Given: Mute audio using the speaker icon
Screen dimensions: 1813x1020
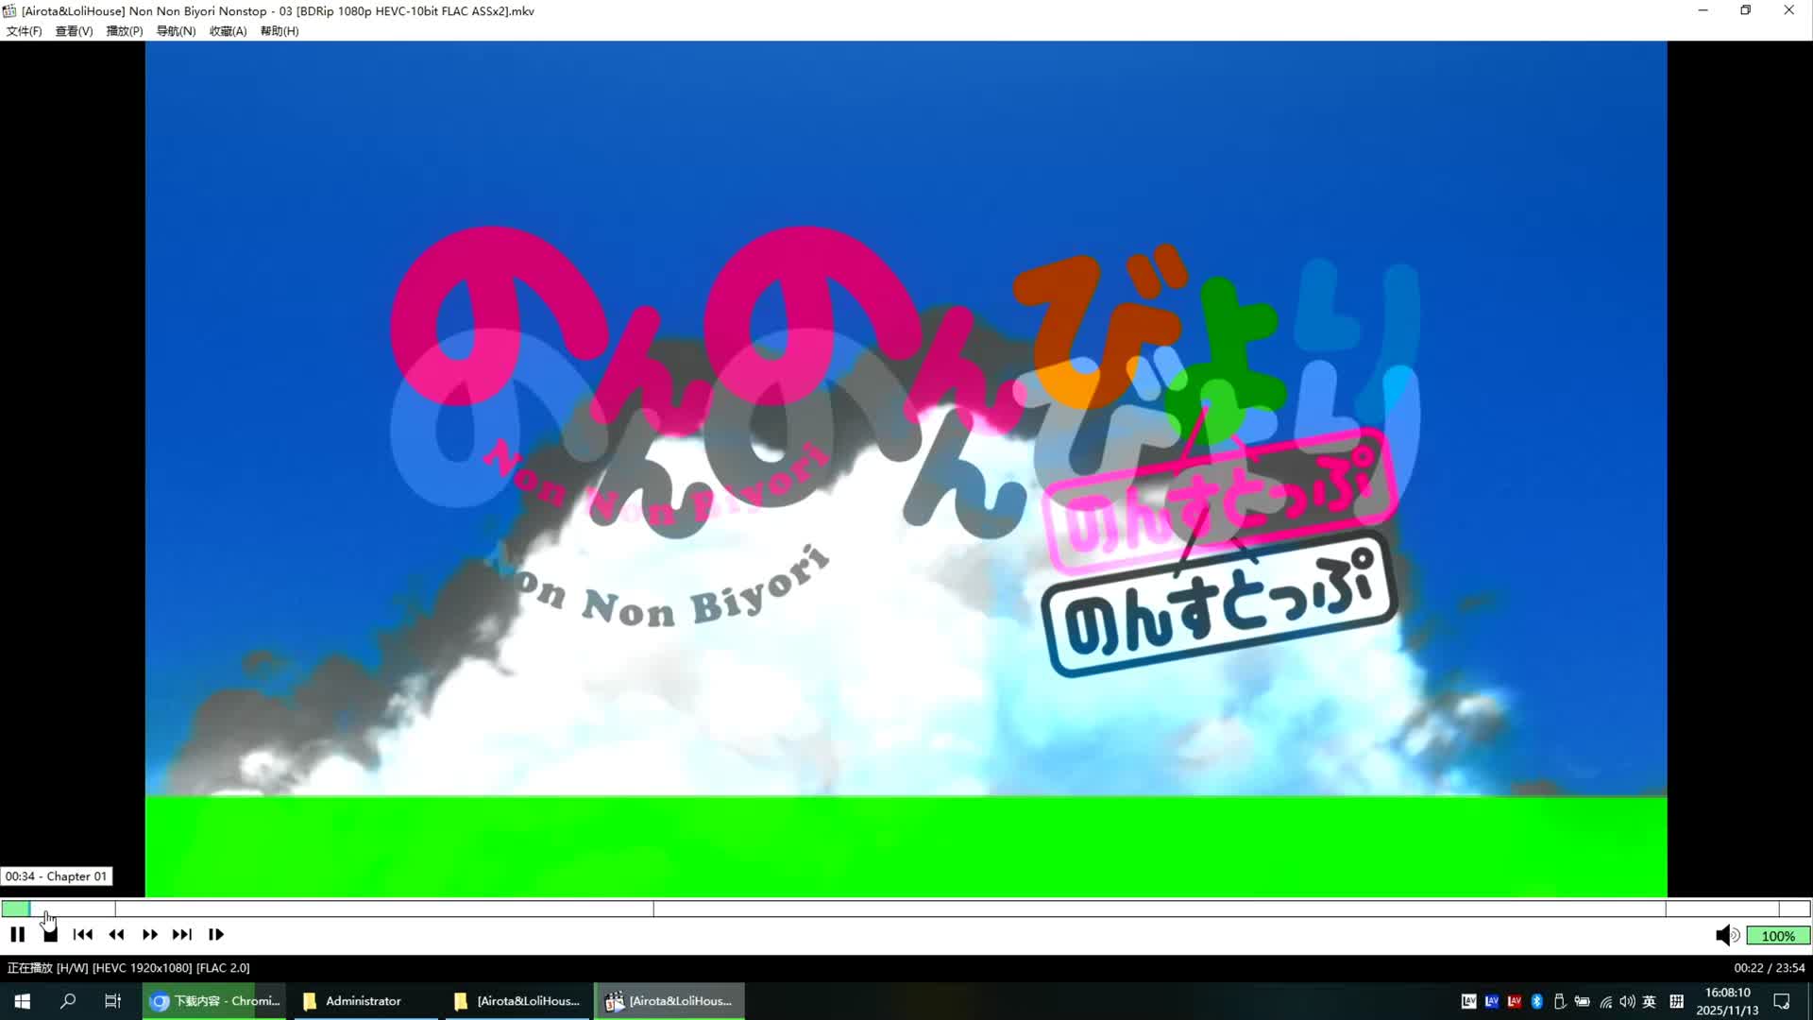Looking at the screenshot, I should tap(1726, 936).
